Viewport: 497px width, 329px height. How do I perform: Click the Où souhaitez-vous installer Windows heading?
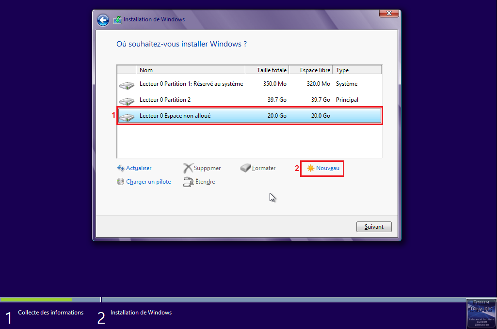[181, 44]
